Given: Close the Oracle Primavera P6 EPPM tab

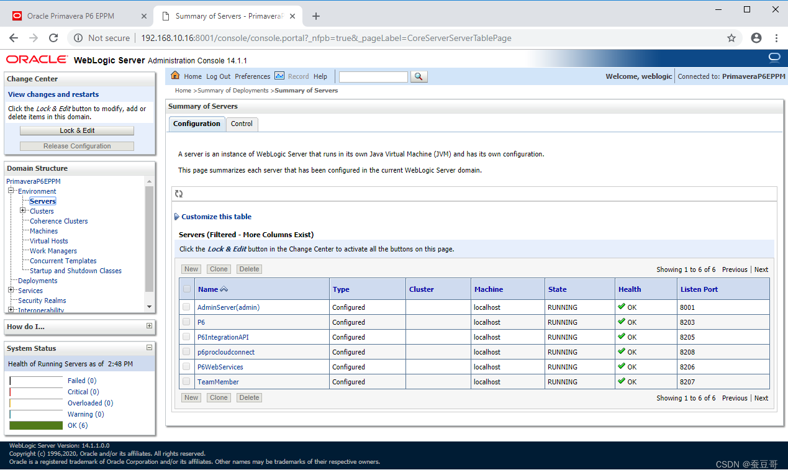Looking at the screenshot, I should (x=144, y=16).
